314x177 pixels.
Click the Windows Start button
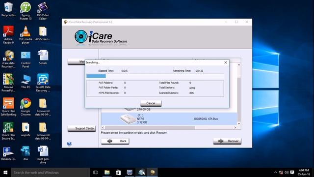click(x=5, y=173)
